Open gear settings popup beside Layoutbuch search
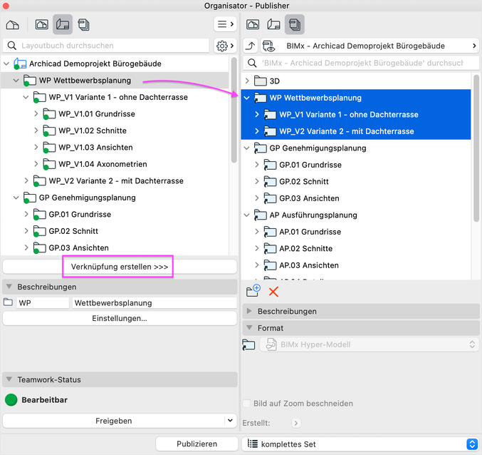This screenshot has width=482, height=455. click(225, 46)
